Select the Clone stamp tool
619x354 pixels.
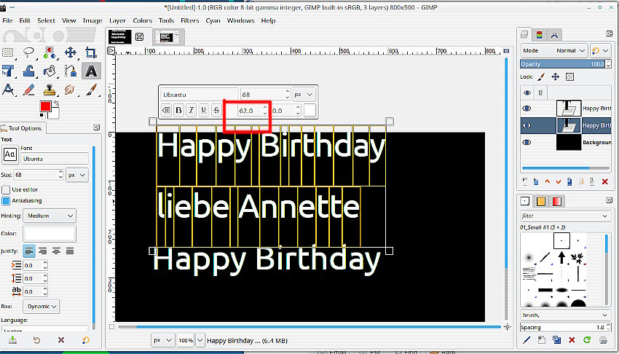tap(50, 90)
